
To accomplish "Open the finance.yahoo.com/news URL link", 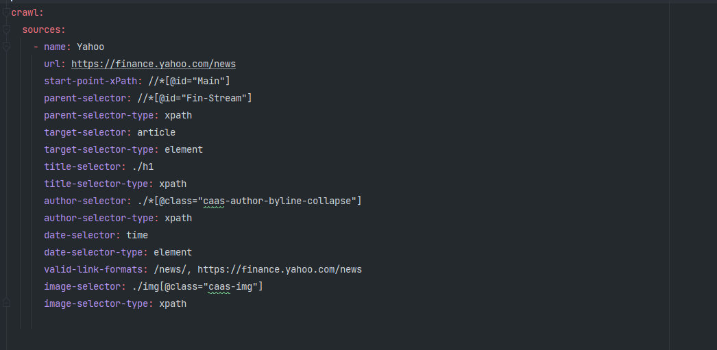I will pos(153,64).
